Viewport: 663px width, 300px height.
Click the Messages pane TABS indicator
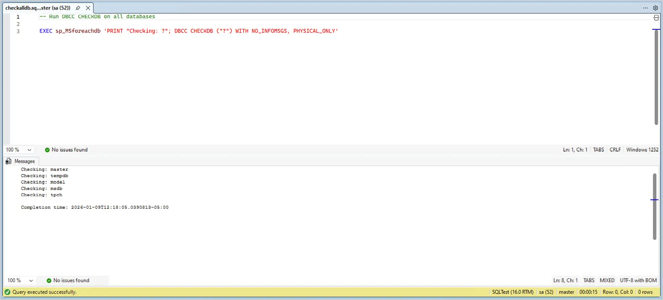(589, 280)
